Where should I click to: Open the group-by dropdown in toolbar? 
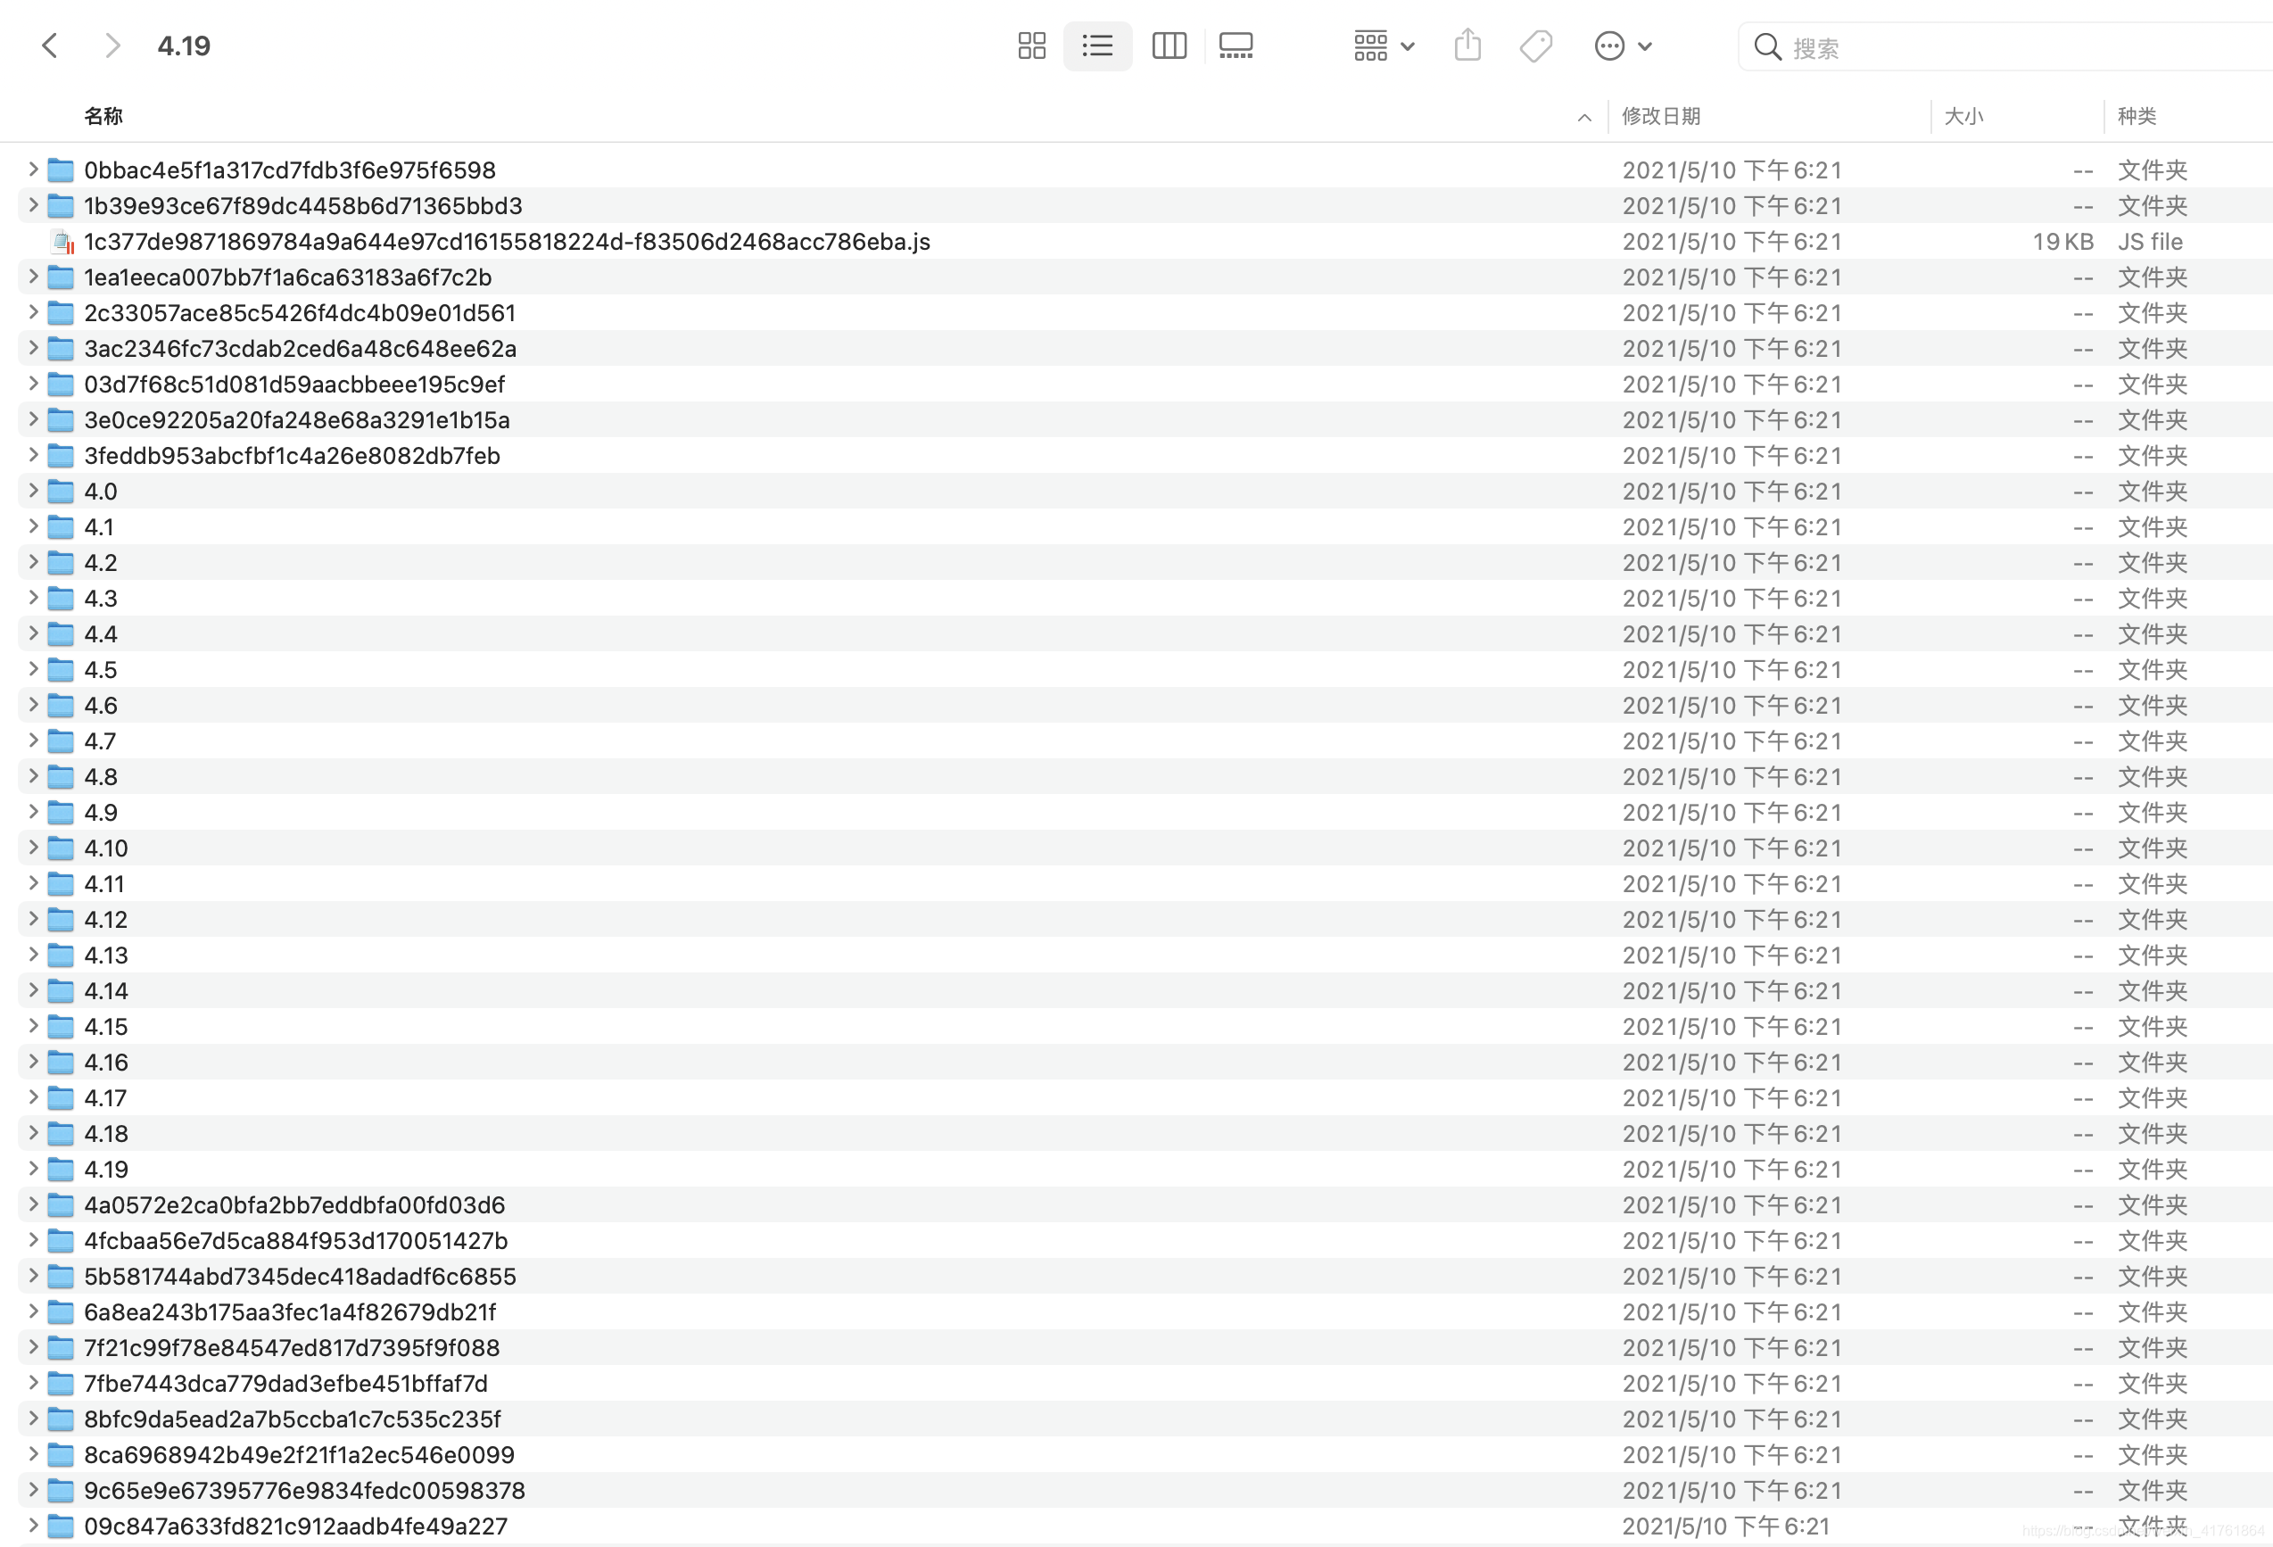pyautogui.click(x=1383, y=46)
